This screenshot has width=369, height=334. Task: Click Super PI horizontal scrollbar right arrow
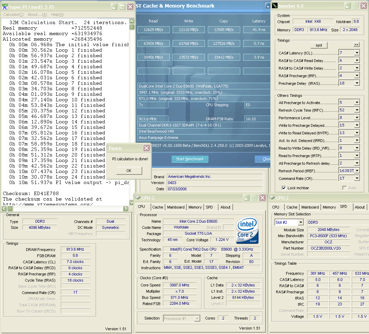[126, 209]
